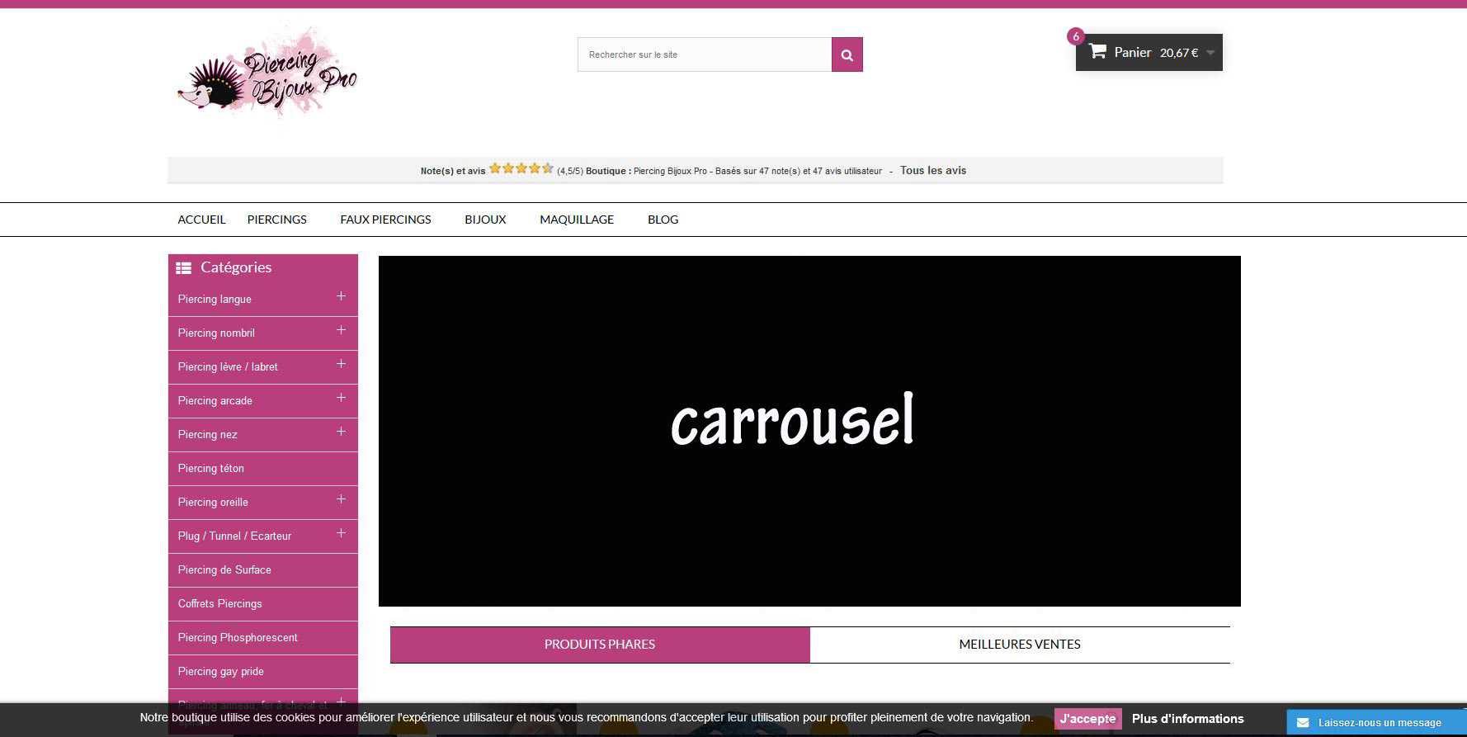Expand Piercing lèvre / labret subcategories
Screen dimensions: 1467x737
point(341,364)
